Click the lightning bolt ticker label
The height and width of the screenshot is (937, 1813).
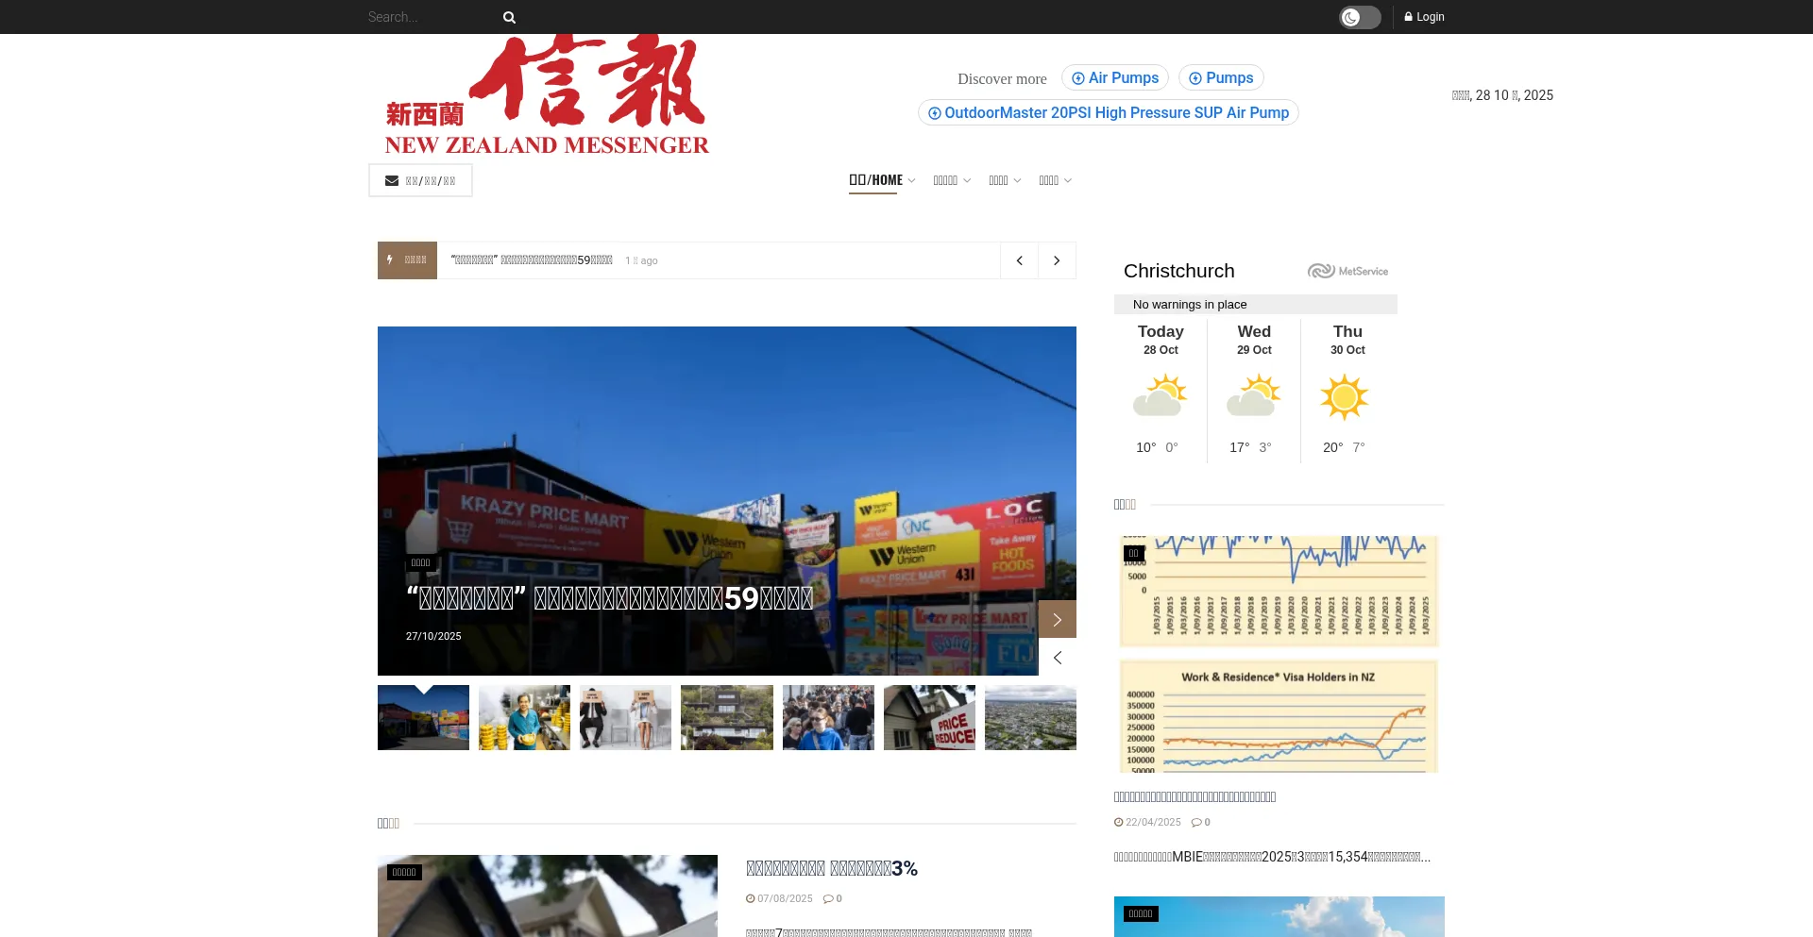407,260
